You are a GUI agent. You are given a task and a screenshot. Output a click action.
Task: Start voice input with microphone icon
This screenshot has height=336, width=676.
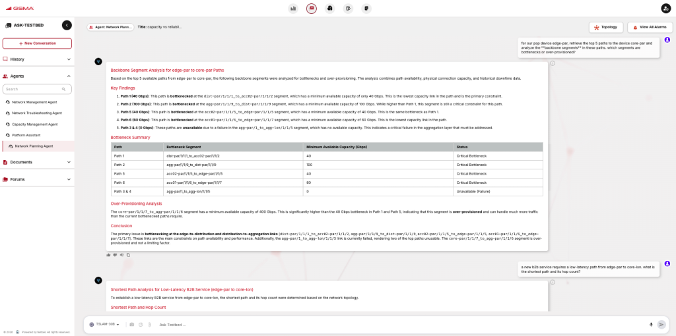(651, 324)
